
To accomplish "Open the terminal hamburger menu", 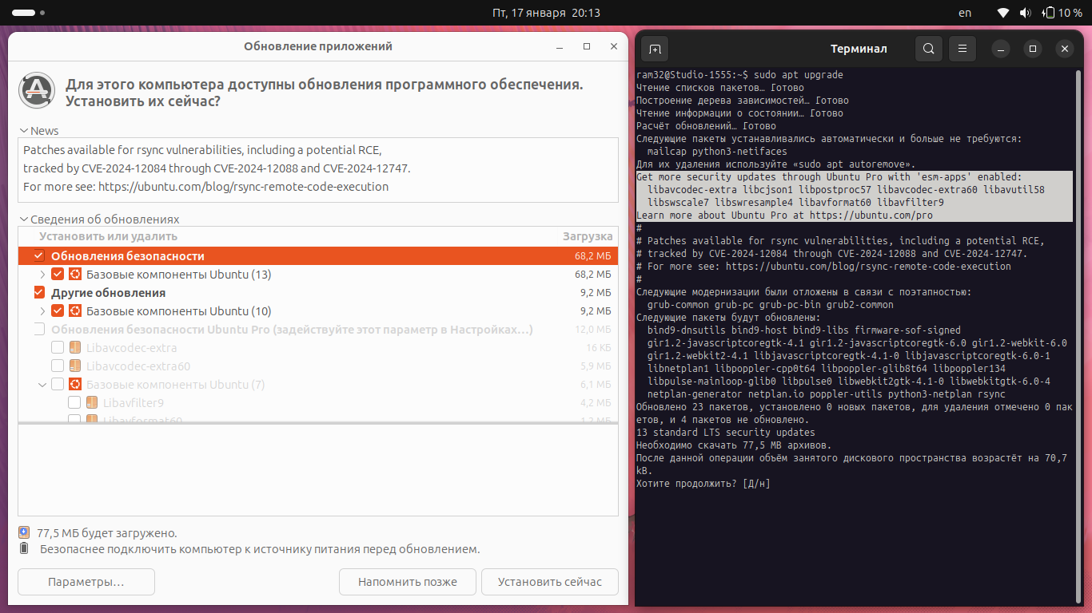I will (x=962, y=49).
